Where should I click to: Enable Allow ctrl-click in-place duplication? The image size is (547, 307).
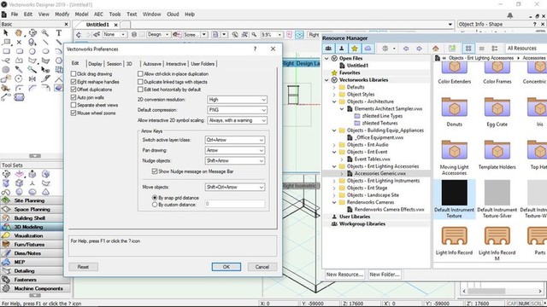click(140, 74)
